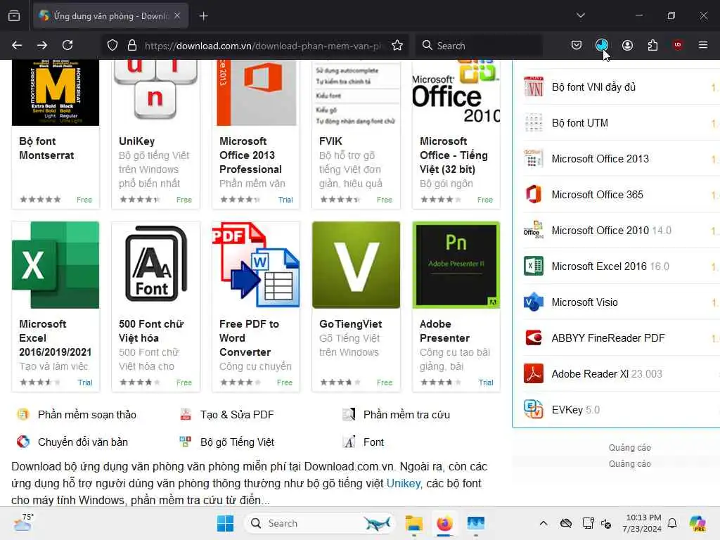Show hidden system tray icons
Viewport: 720px width, 540px height.
(x=544, y=523)
